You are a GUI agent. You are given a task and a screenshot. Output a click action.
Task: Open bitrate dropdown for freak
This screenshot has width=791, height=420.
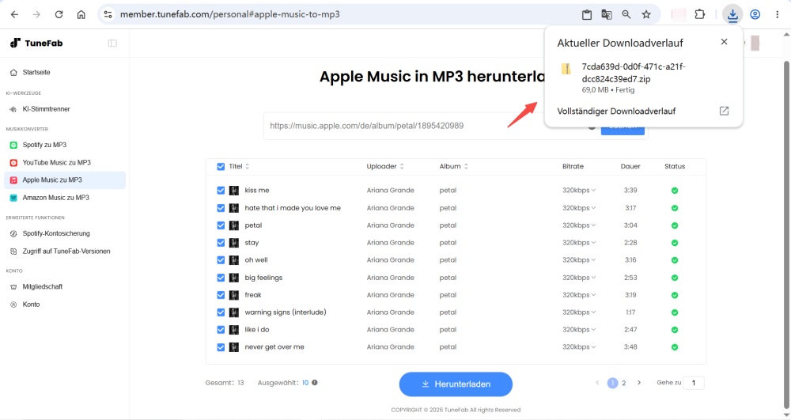pyautogui.click(x=579, y=295)
